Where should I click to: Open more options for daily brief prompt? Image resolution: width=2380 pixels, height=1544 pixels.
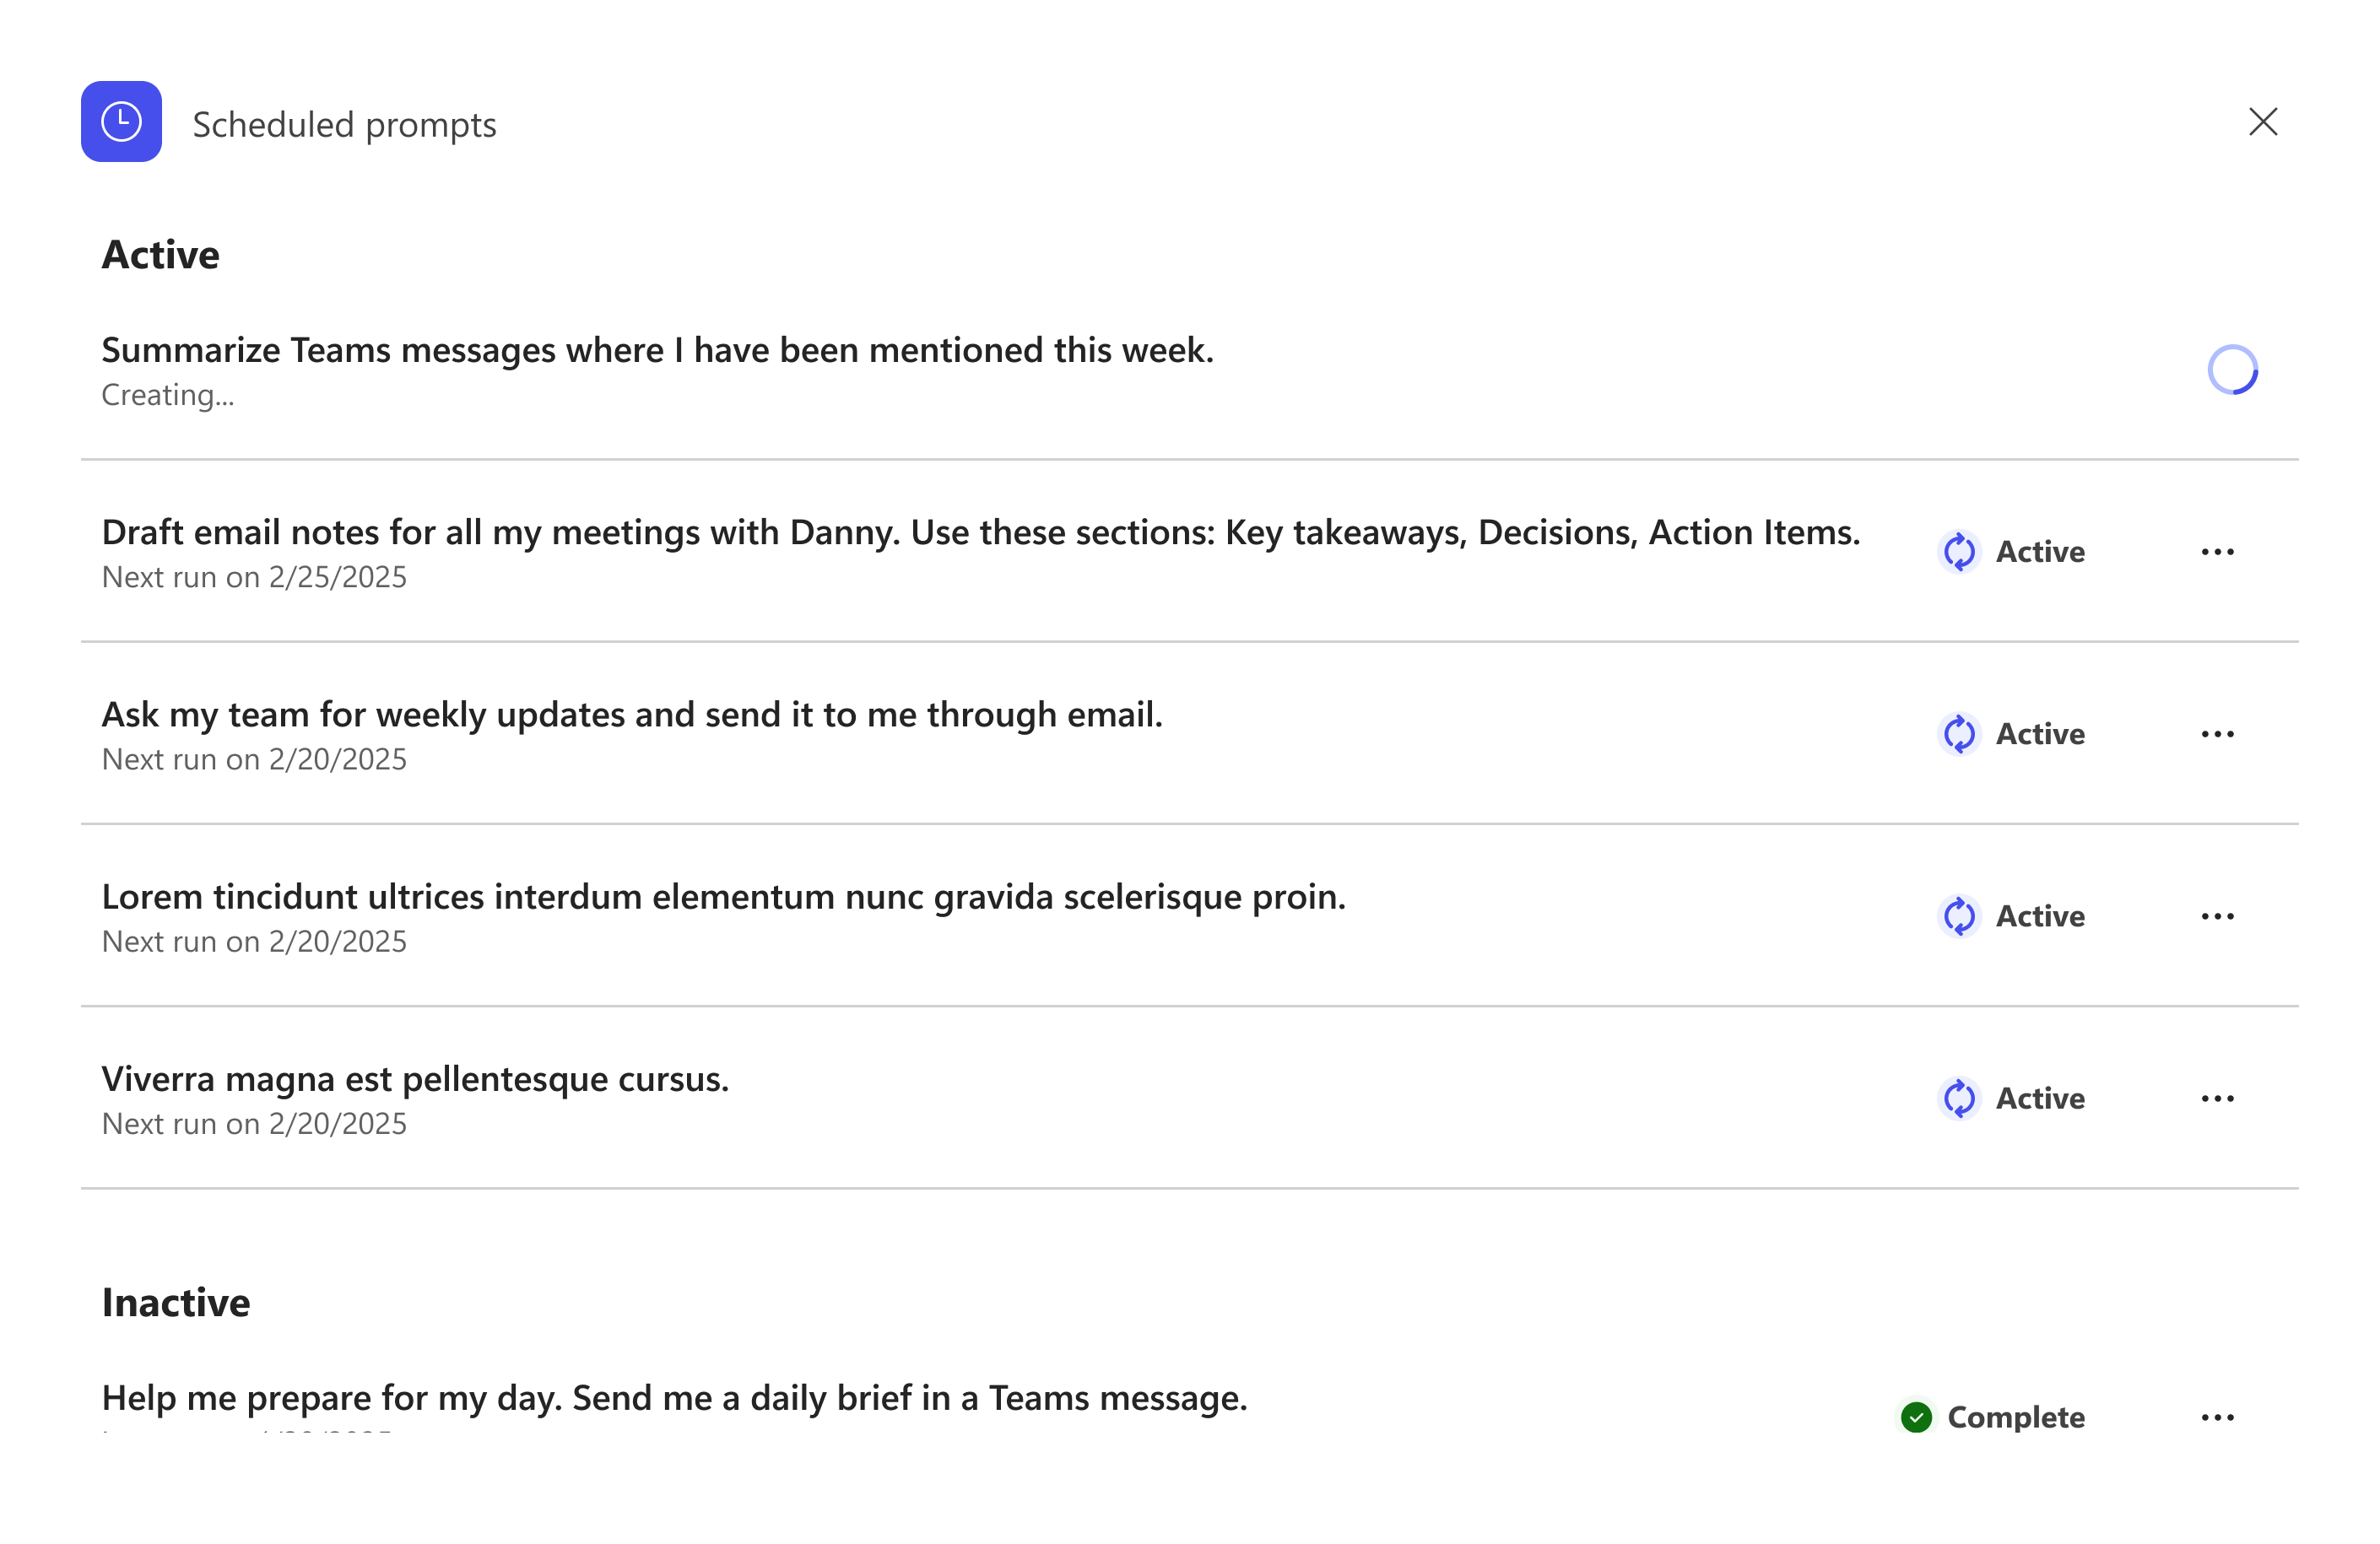pyautogui.click(x=2217, y=1417)
